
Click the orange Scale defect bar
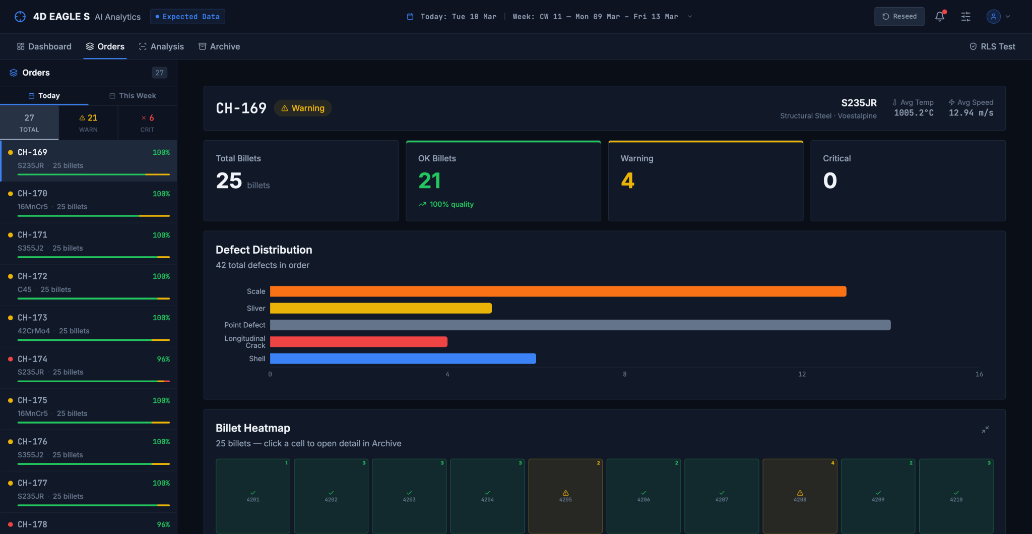tap(558, 291)
